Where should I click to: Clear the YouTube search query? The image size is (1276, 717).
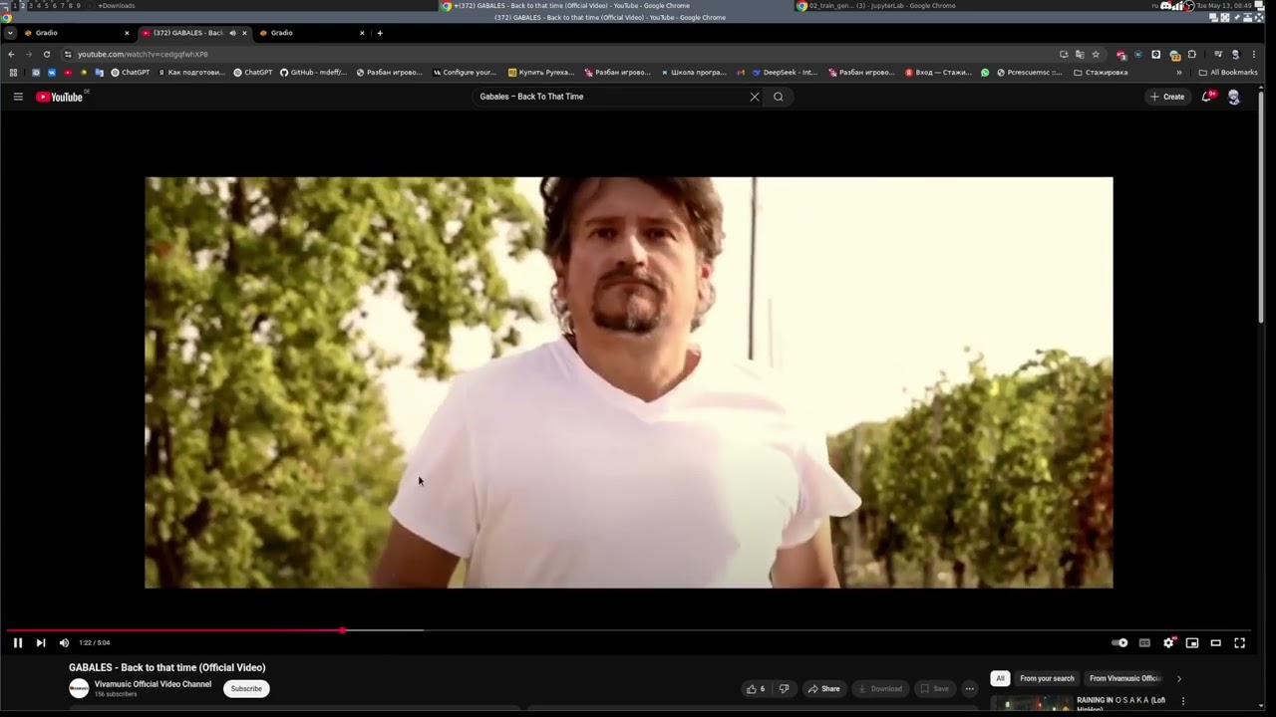(755, 97)
